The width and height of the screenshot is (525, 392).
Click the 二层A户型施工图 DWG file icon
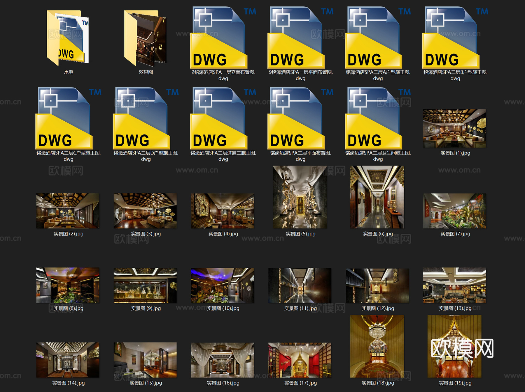378,38
